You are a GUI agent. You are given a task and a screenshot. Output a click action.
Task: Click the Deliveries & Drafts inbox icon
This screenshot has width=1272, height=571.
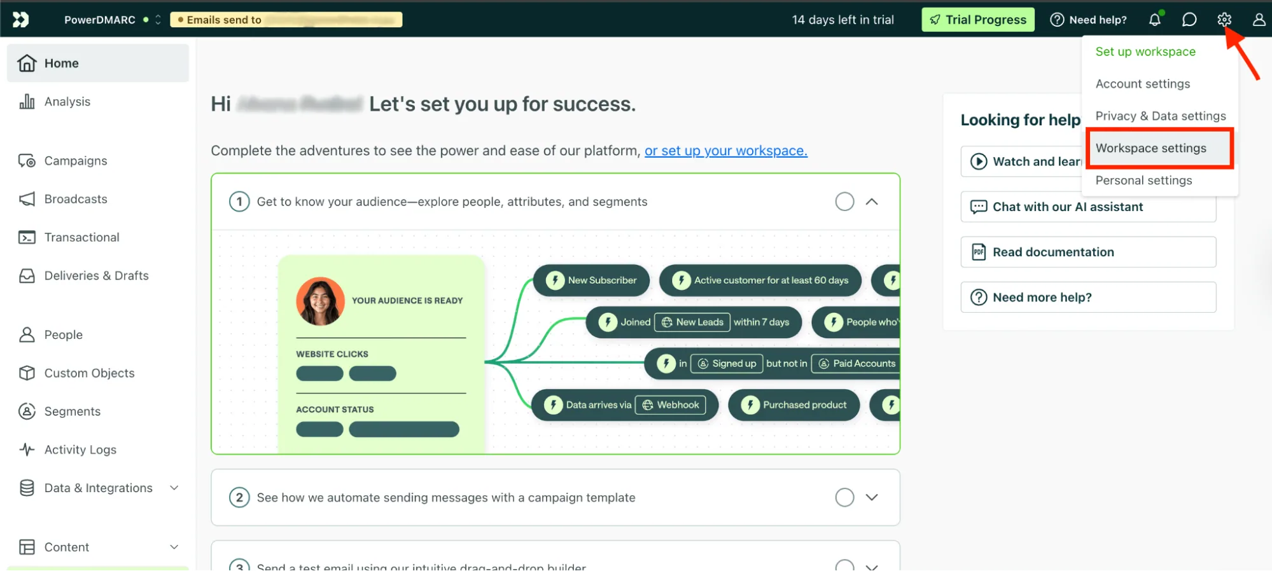[x=27, y=275]
